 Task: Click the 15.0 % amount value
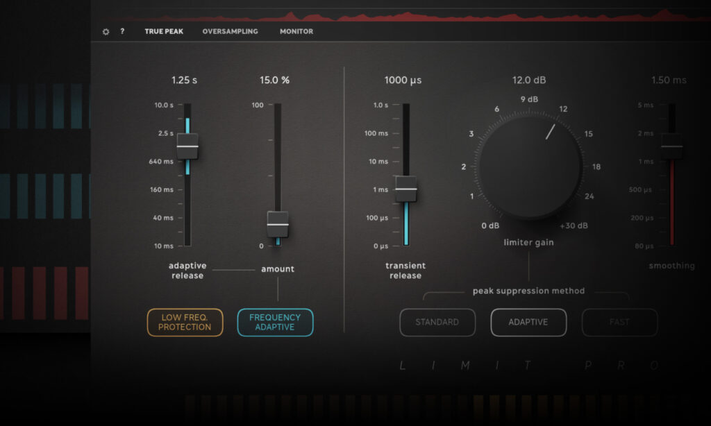(274, 80)
